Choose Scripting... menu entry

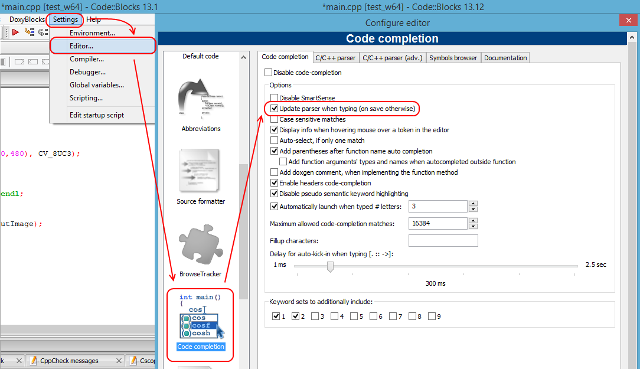(x=102, y=99)
